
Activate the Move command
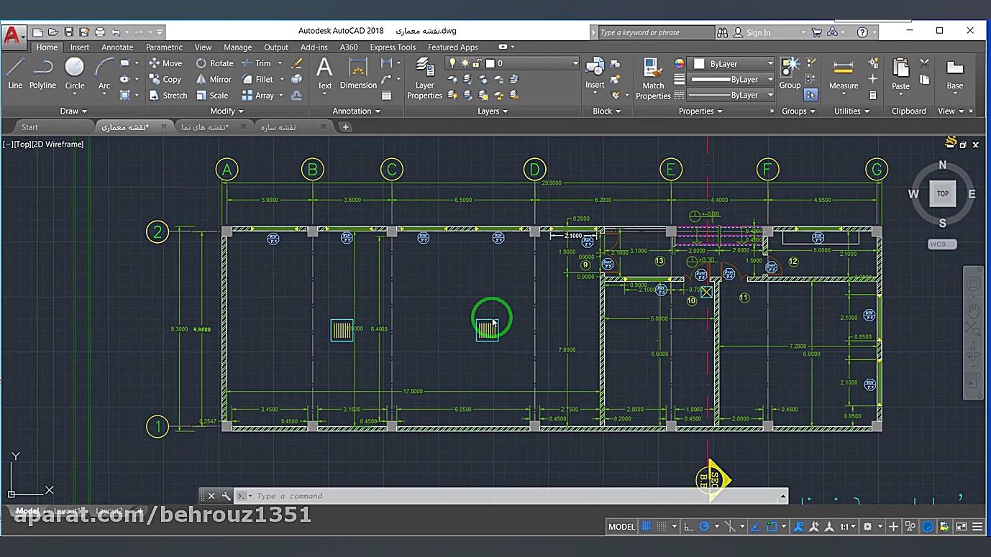coord(165,63)
